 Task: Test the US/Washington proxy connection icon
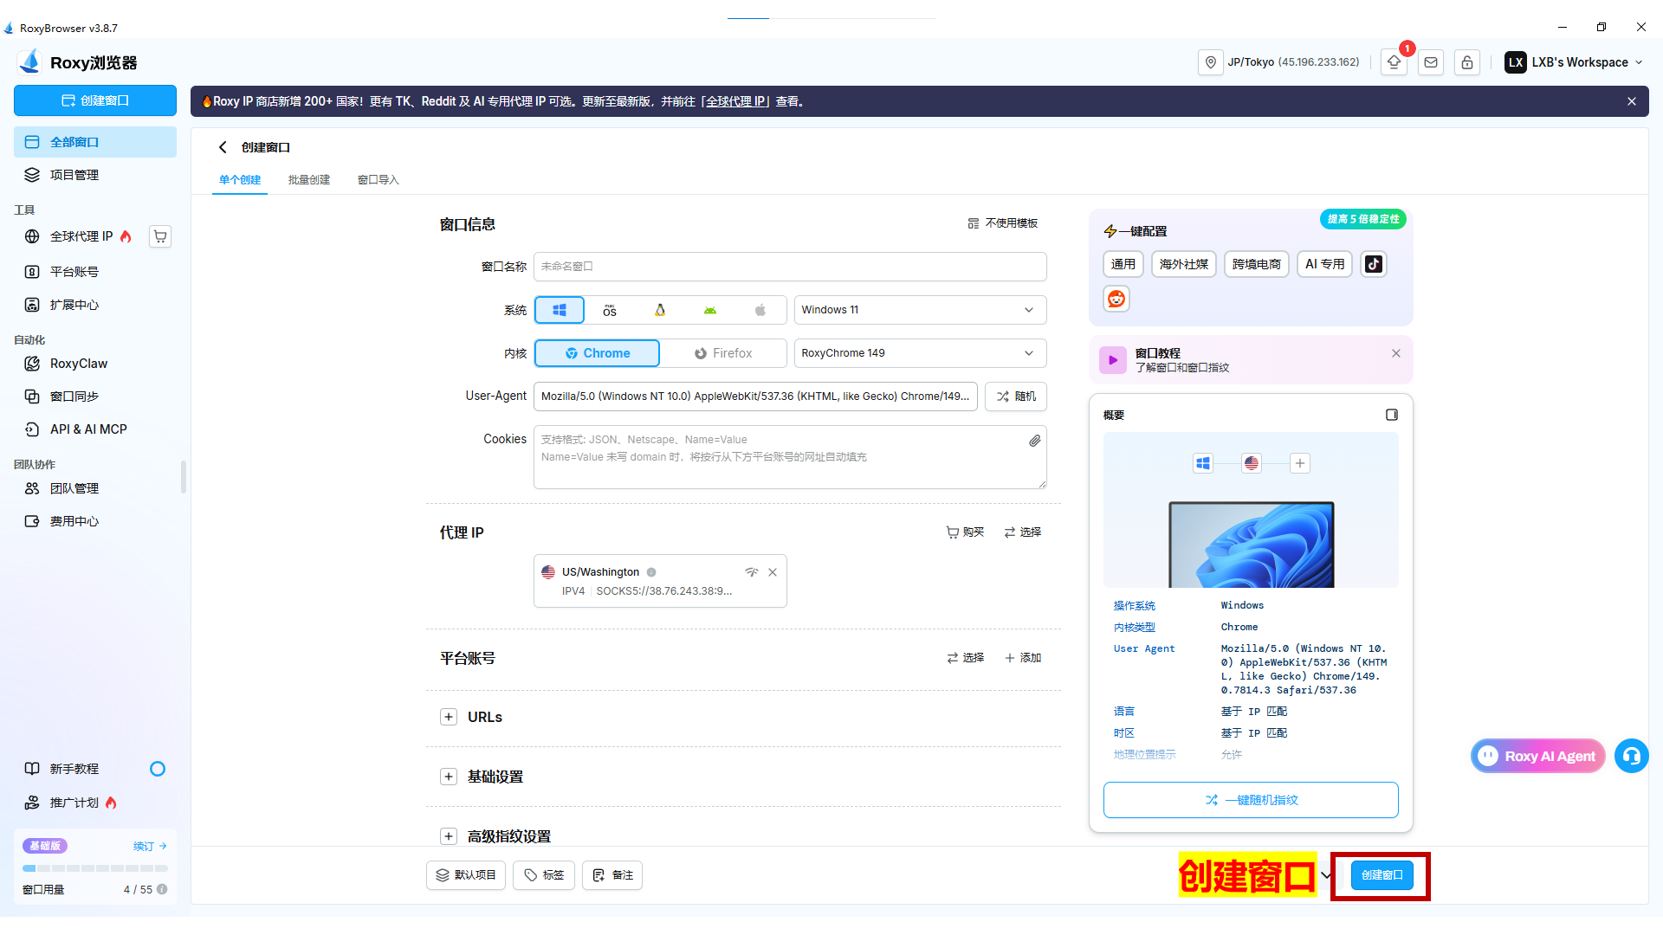751,572
